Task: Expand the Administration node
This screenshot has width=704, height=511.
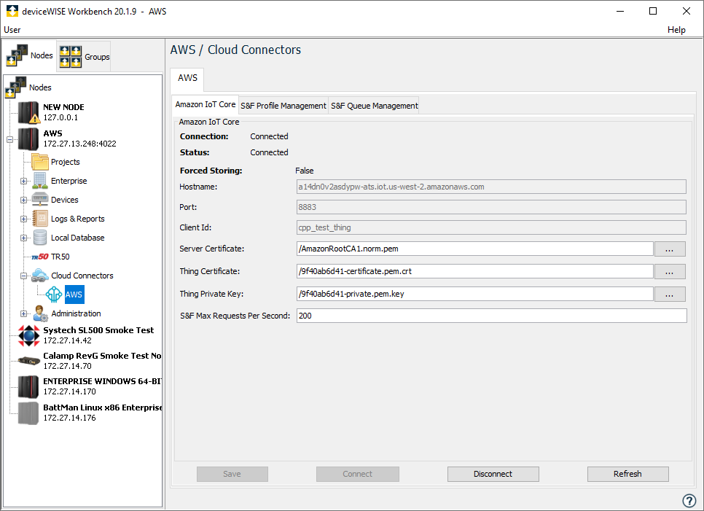Action: 24,313
